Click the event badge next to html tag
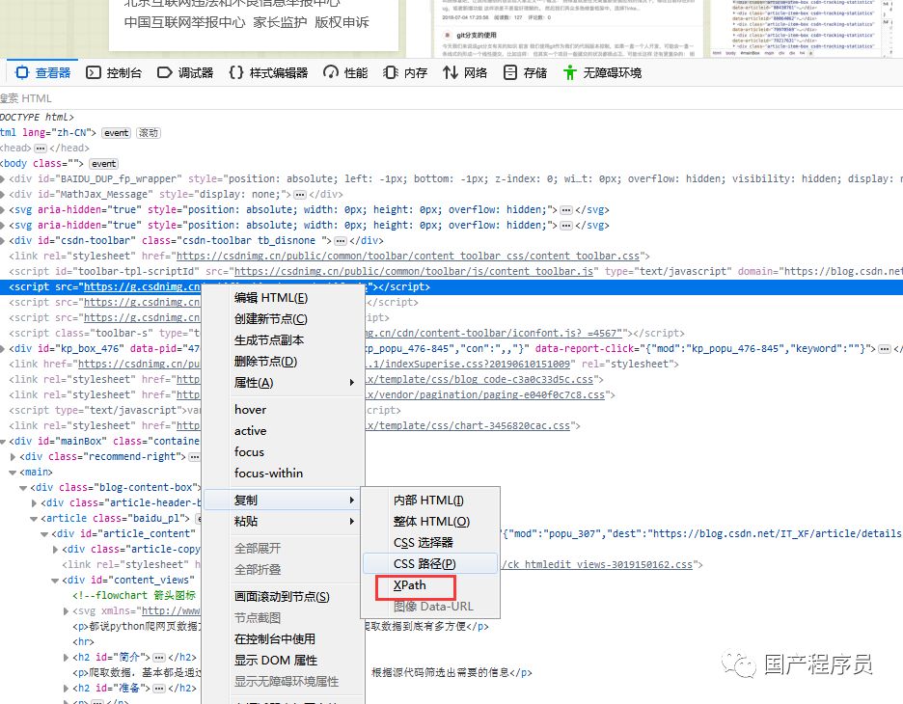 coord(117,133)
